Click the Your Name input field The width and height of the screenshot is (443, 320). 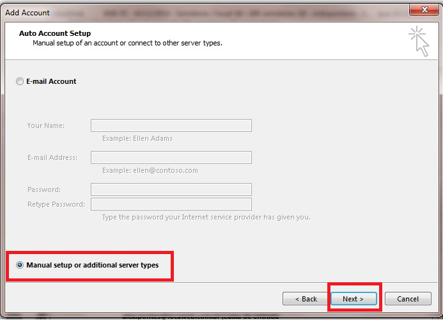(171, 125)
